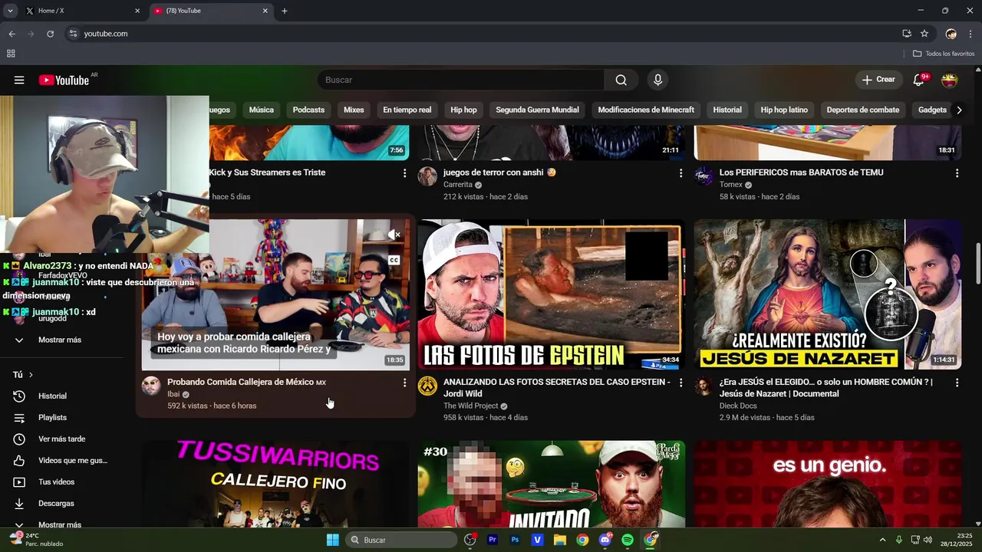The image size is (982, 552).
Task: Open options for juegos de terror video
Action: click(680, 173)
